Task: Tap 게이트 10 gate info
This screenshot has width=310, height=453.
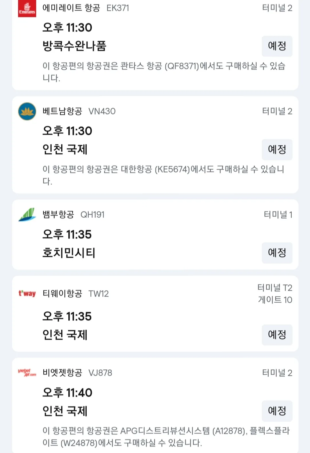Action: 275,300
